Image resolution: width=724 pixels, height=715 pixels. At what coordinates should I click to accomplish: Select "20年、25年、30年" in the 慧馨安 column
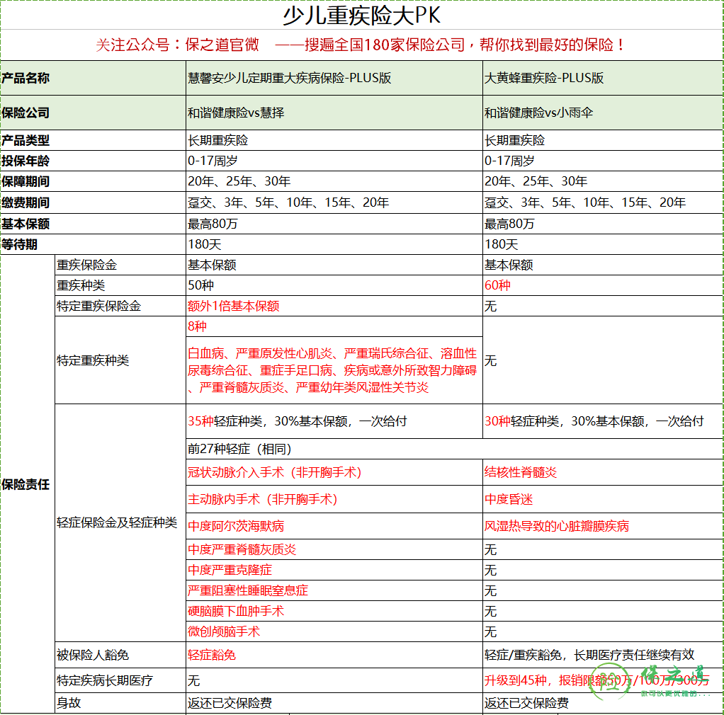pos(334,181)
